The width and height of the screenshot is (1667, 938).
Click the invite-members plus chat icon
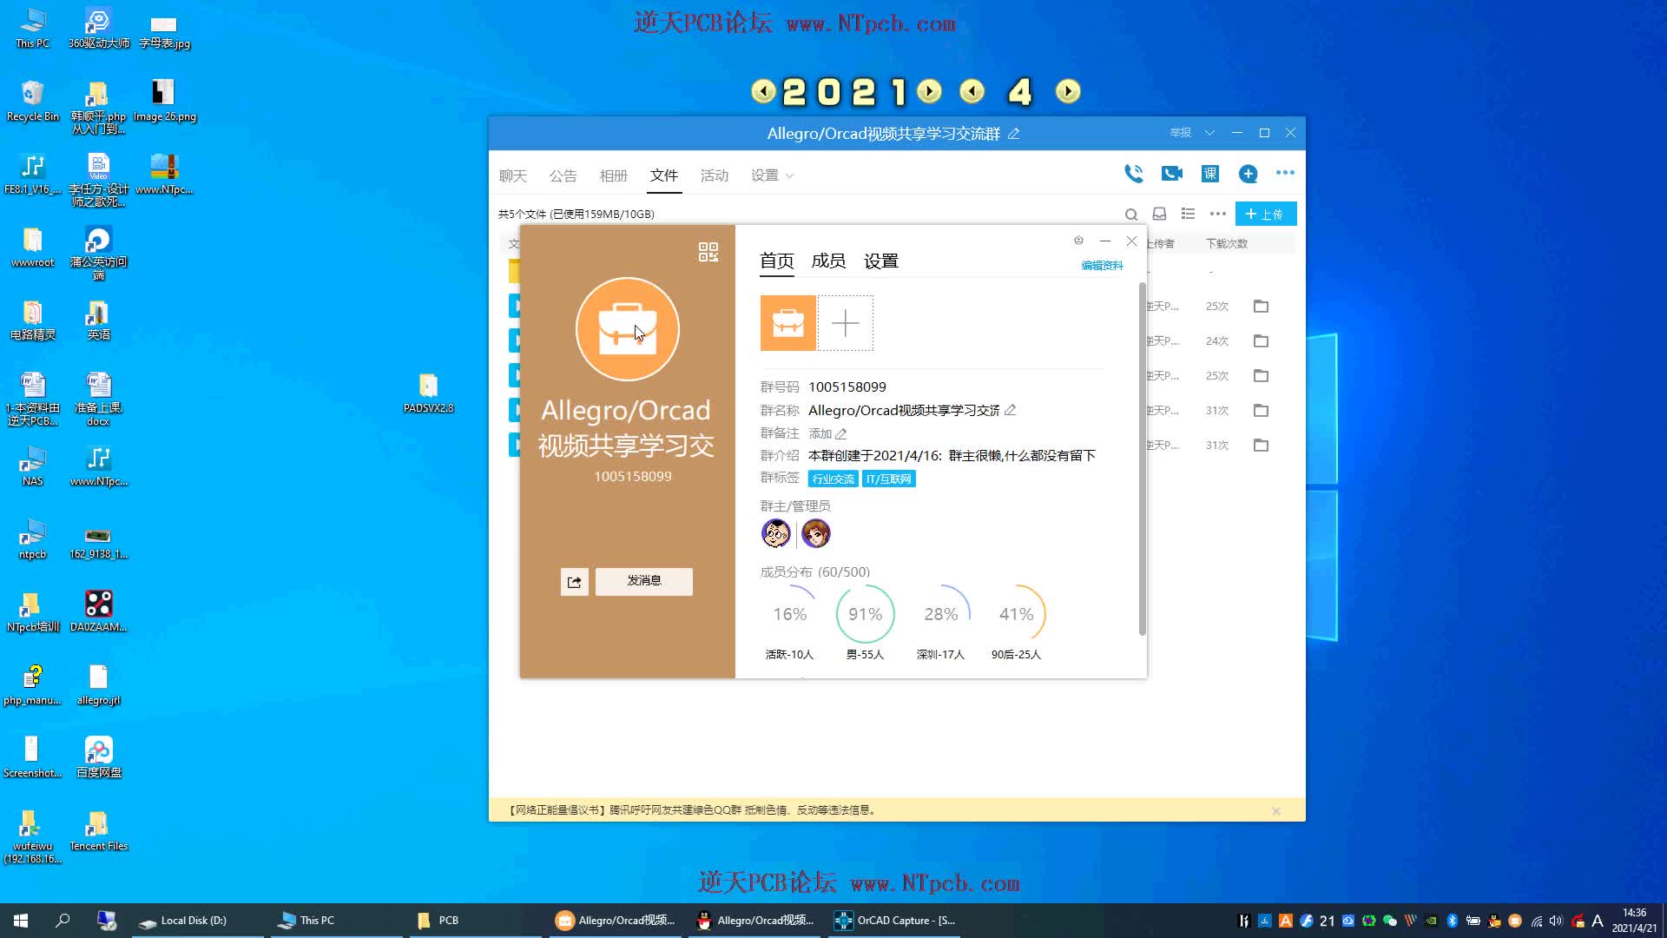coord(1248,174)
